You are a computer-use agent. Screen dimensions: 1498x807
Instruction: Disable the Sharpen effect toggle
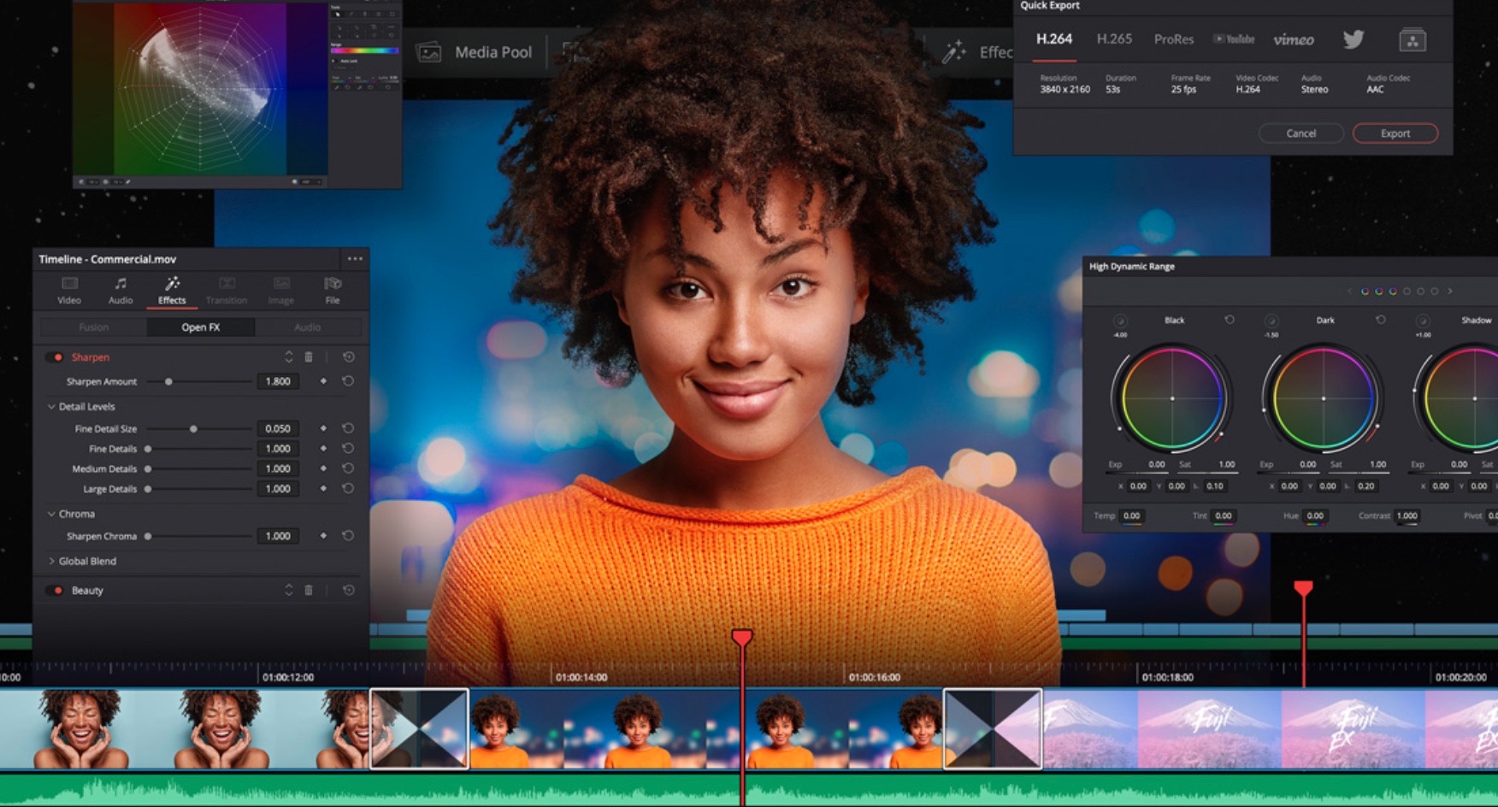[57, 357]
